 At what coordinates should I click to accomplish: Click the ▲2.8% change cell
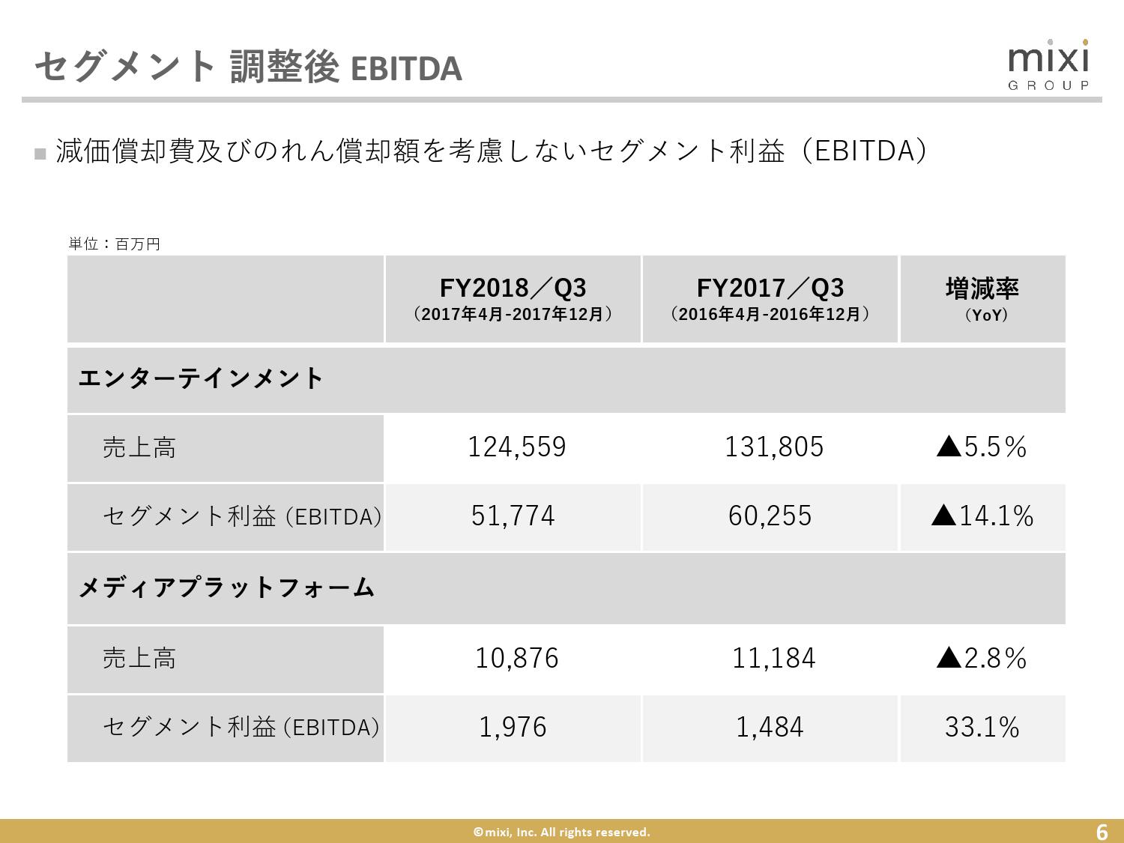coord(982,659)
